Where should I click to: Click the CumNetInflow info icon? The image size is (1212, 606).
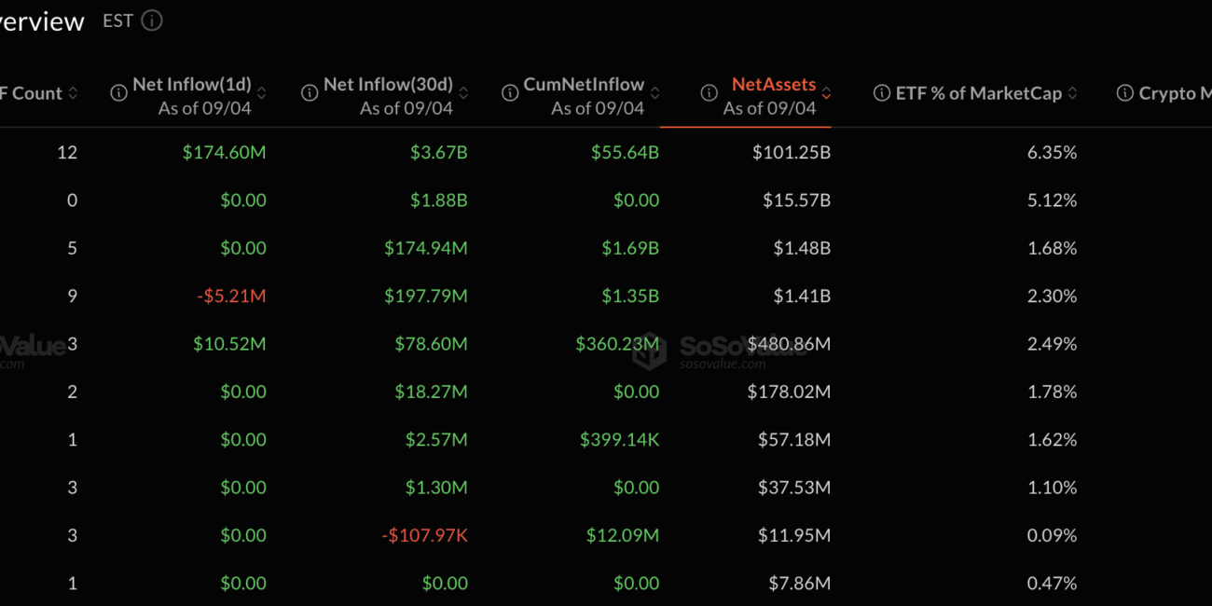pyautogui.click(x=510, y=93)
